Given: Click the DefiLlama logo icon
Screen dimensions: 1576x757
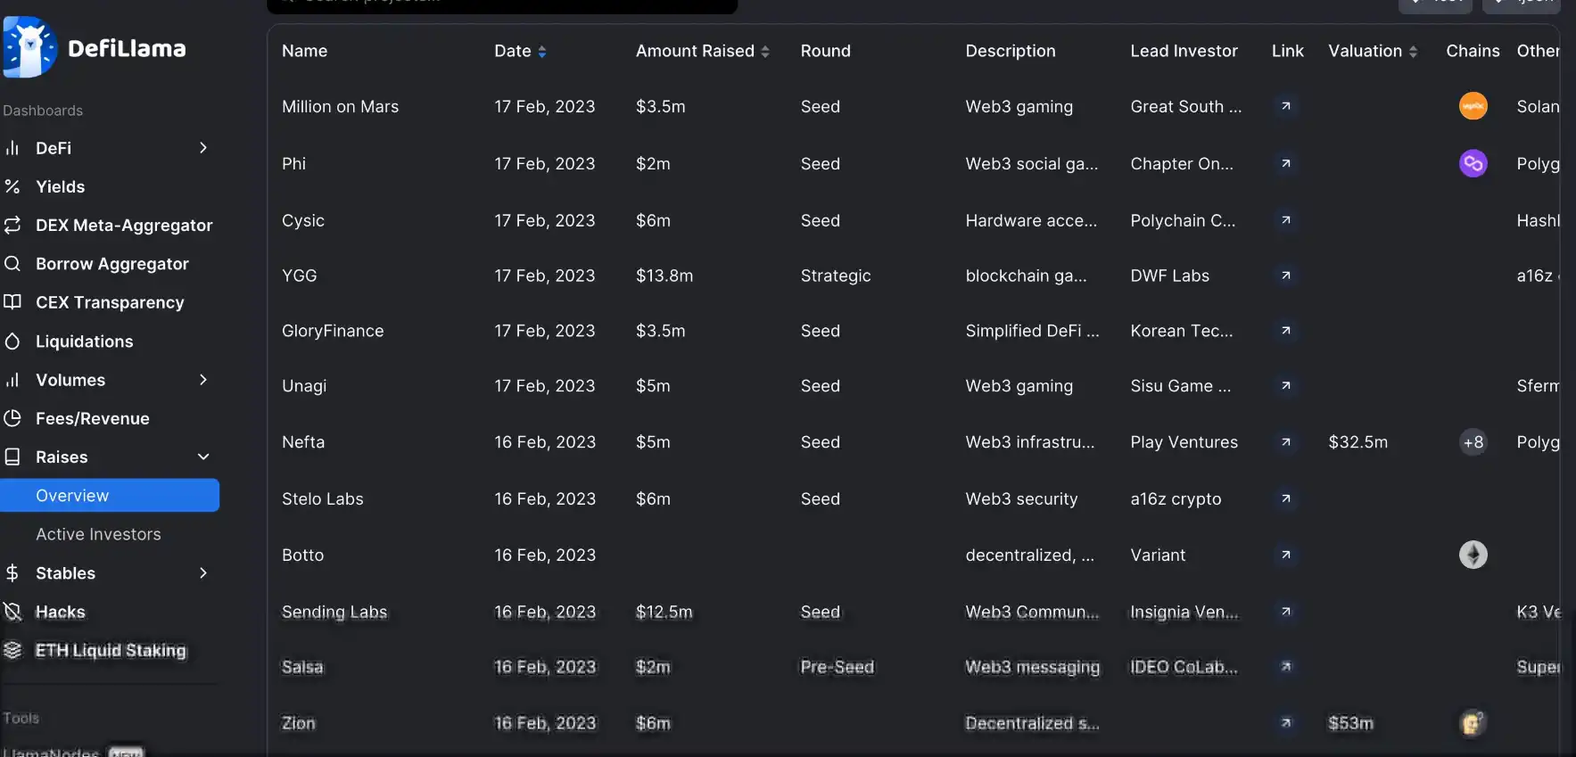Looking at the screenshot, I should click(x=30, y=47).
